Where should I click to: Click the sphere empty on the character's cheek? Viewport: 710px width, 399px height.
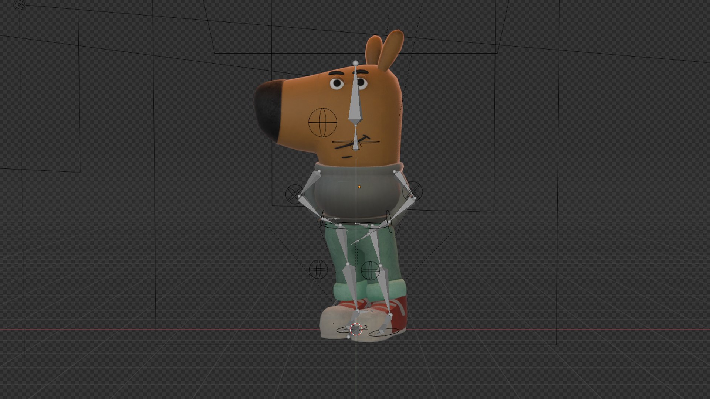[322, 122]
